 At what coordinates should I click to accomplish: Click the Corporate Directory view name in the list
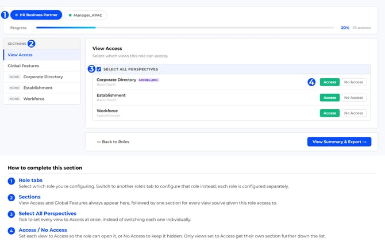(117, 80)
